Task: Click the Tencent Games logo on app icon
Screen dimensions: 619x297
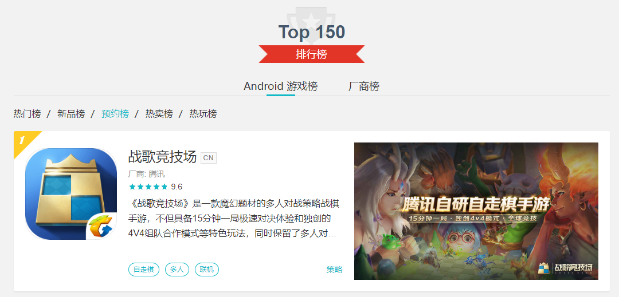Action: point(102,225)
